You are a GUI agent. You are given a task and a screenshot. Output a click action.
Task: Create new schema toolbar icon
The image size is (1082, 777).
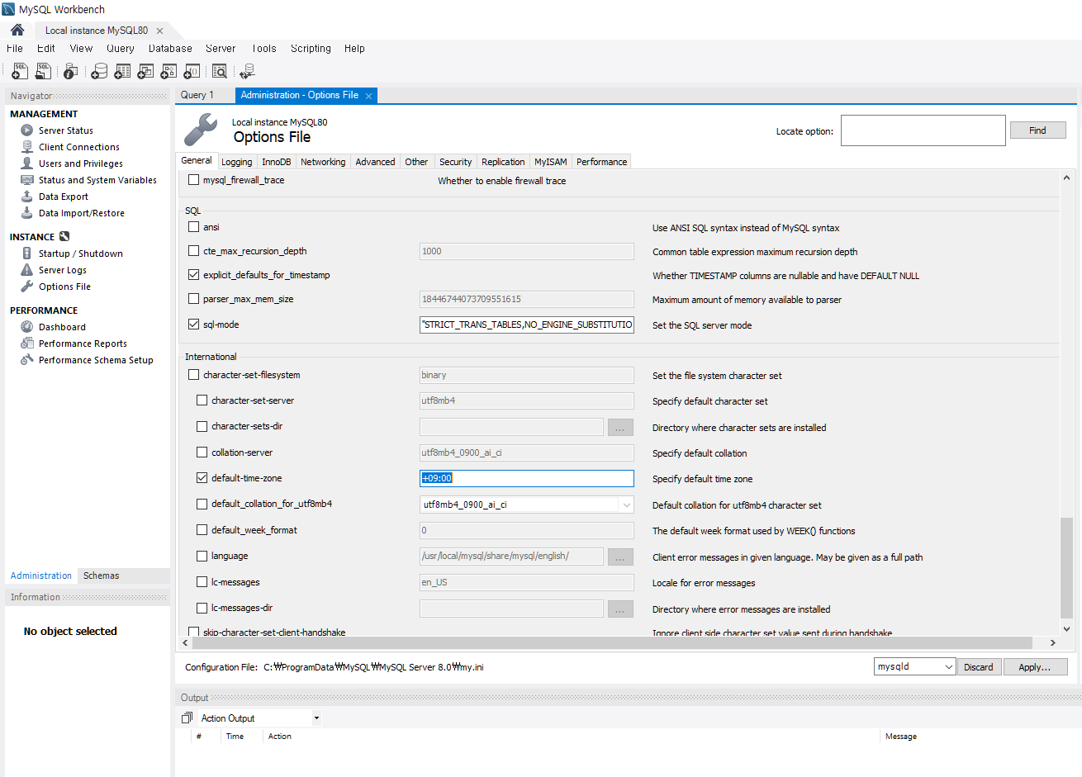tap(99, 72)
